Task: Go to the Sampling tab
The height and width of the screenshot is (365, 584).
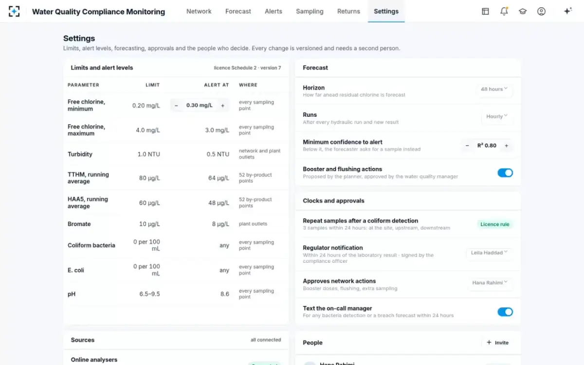Action: click(x=310, y=11)
